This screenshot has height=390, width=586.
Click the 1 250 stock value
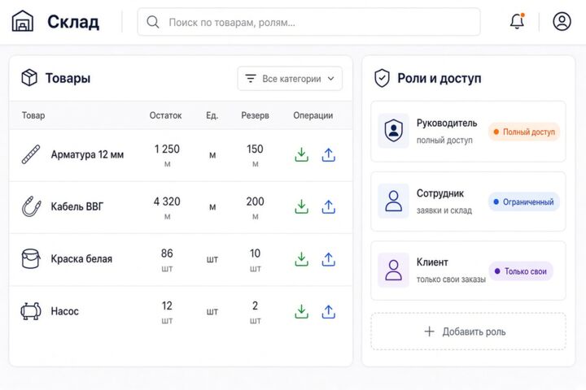coord(167,149)
